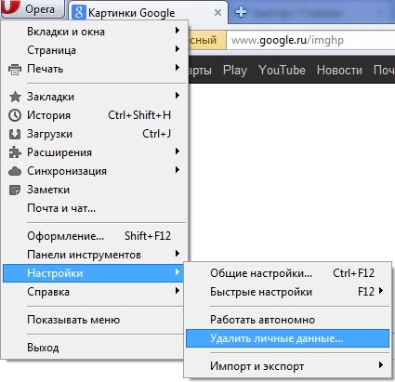This screenshot has height=382, width=395.
Task: Toggle the Работать автономно option
Action: point(287,320)
